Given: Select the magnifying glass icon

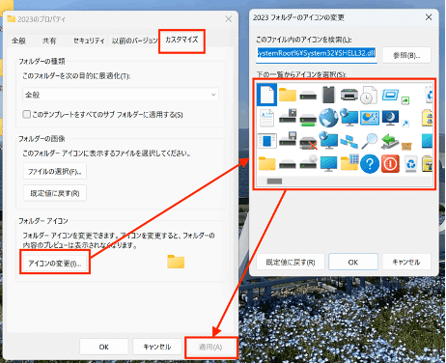Looking at the screenshot, I should [x=369, y=141].
